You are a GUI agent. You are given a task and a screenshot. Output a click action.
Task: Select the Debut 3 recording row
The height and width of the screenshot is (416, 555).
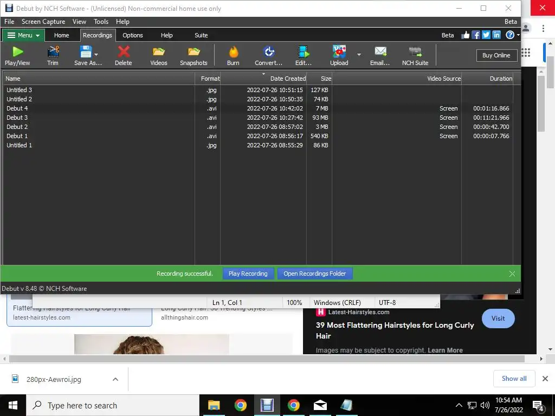click(x=257, y=118)
